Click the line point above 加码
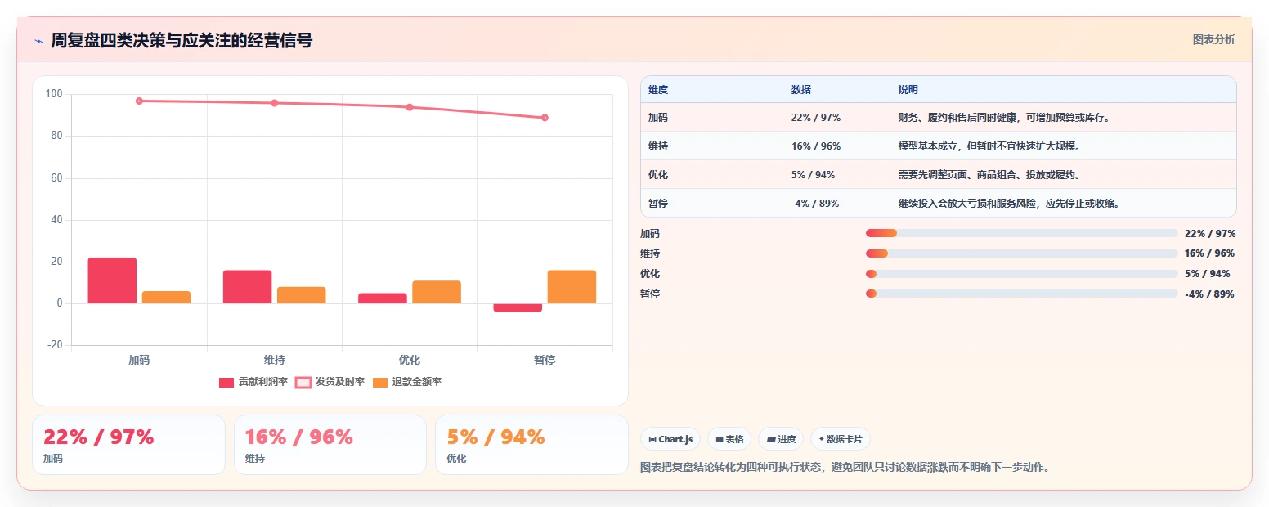This screenshot has height=507, width=1269. point(139,101)
